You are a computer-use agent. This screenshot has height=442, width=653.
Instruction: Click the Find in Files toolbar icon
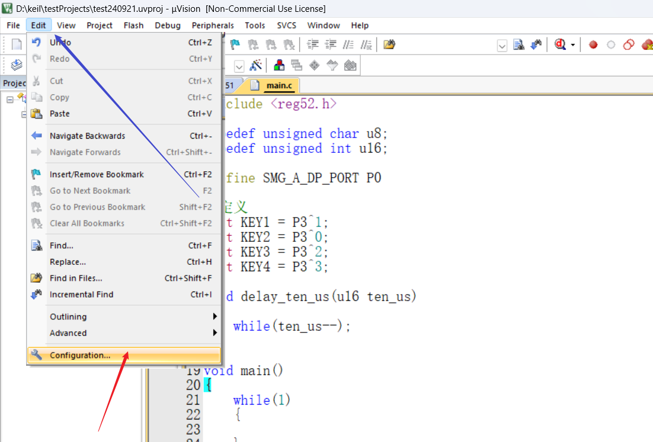click(389, 44)
